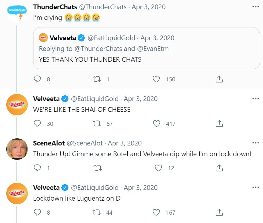This screenshot has width=263, height=223.
Task: Like SceneAlot's tweet with 12 likes
Action: pos(158,168)
